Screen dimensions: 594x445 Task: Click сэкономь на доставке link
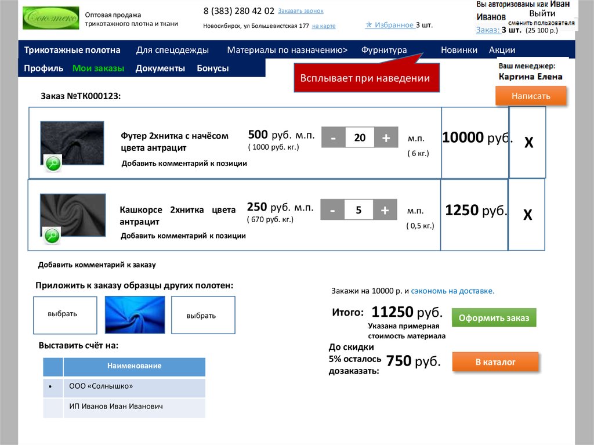[x=452, y=291]
